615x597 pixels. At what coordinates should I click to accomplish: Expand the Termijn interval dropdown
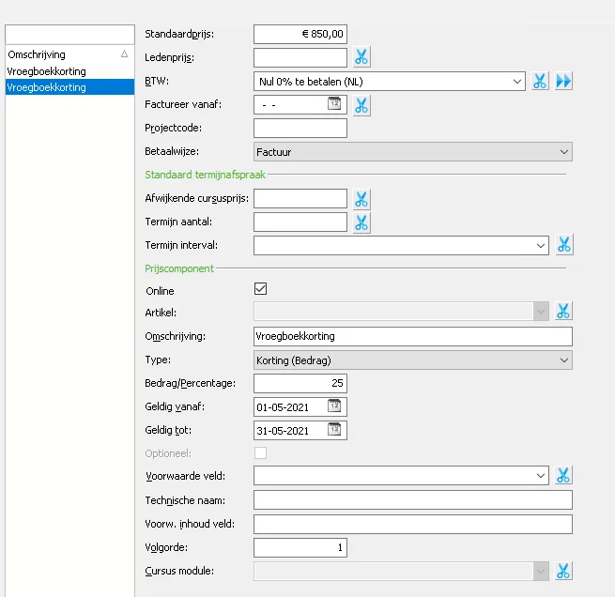[x=541, y=246]
